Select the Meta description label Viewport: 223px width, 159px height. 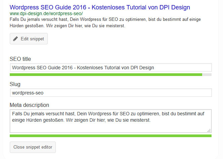(29, 105)
